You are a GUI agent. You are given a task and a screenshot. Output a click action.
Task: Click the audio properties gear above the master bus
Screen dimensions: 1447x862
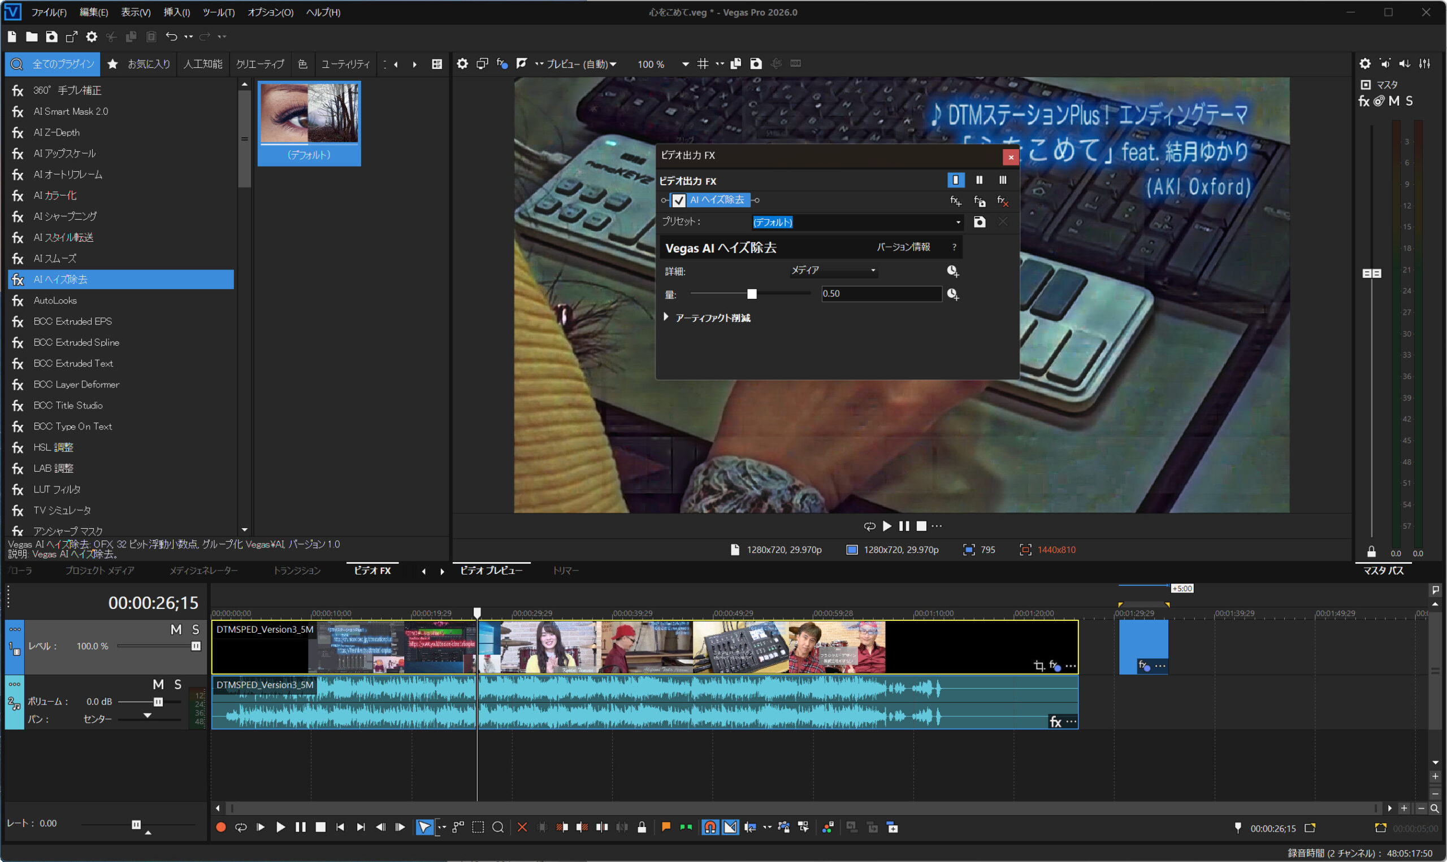click(1364, 64)
